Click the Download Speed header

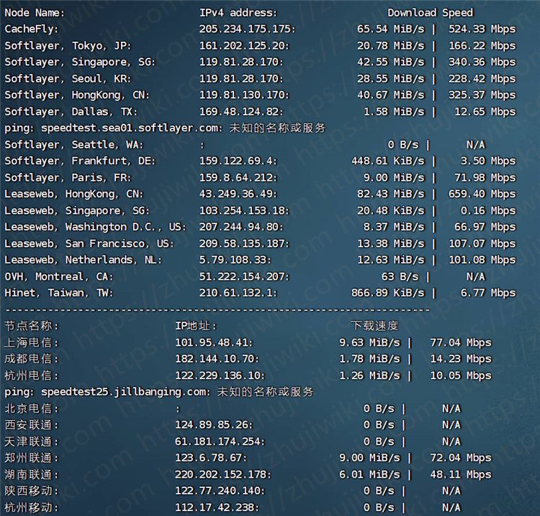430,13
